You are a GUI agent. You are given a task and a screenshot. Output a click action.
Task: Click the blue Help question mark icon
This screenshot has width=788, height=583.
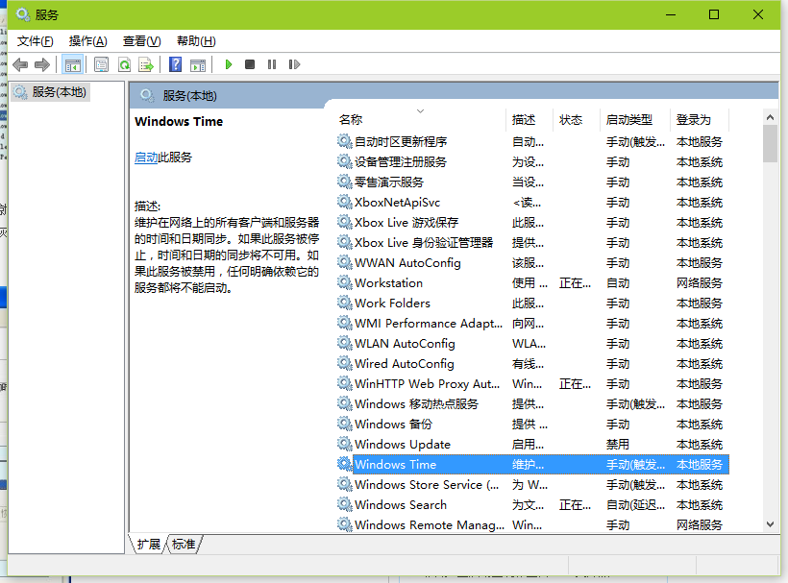click(x=175, y=64)
